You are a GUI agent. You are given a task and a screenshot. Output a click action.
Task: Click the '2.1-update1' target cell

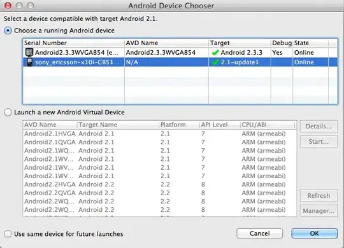(x=240, y=62)
